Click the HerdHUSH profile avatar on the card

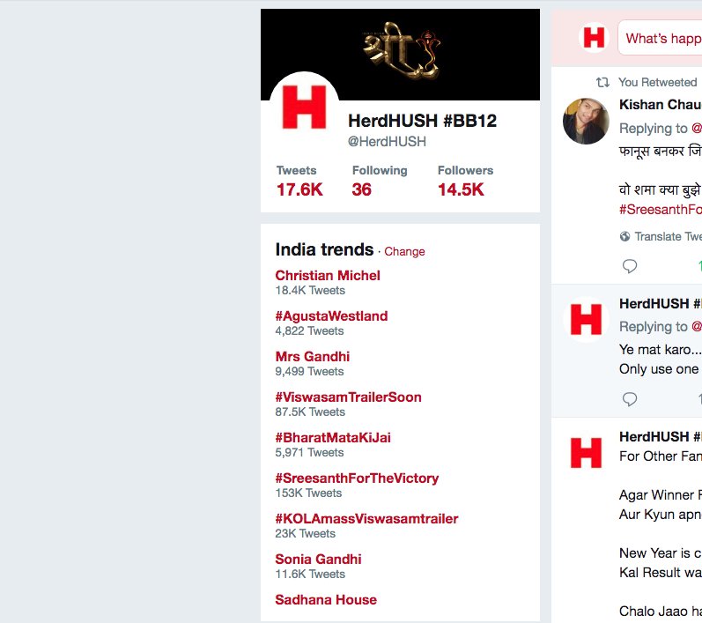point(305,108)
